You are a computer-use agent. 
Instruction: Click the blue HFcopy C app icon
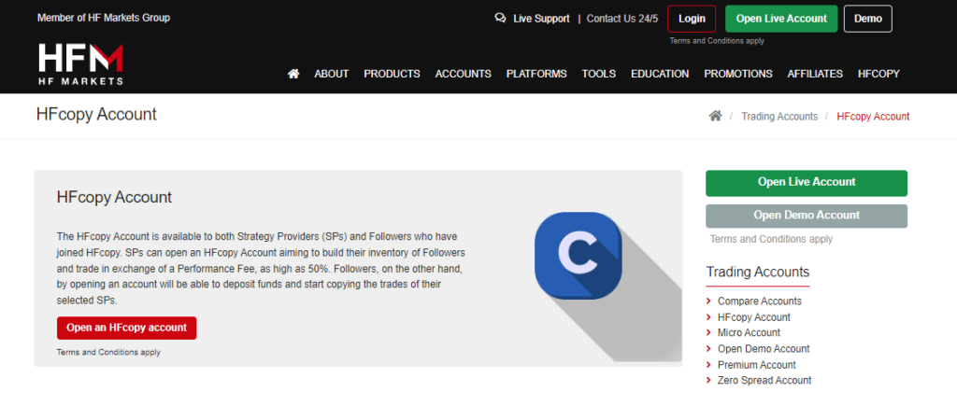578,256
